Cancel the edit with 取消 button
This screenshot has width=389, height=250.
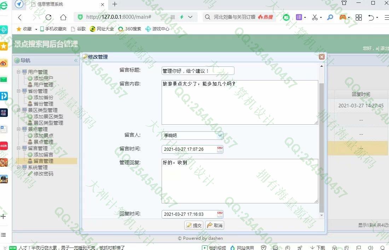[x=215, y=225]
